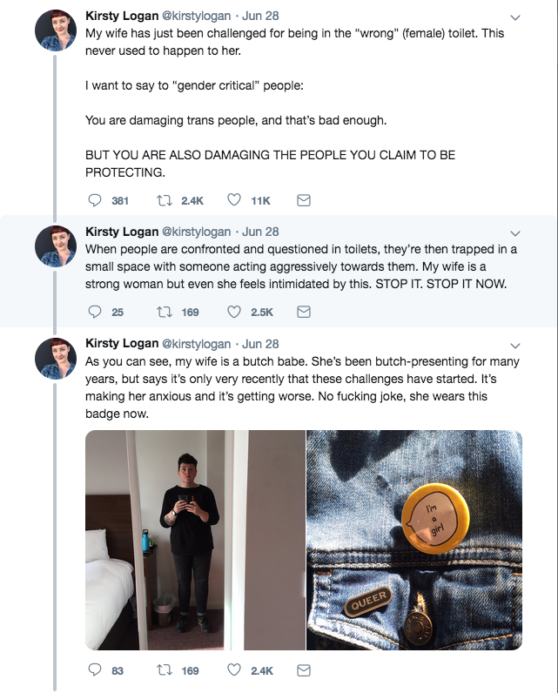558x693 pixels.
Task: Reply to the second tweet with 25 replies
Action: 96,312
